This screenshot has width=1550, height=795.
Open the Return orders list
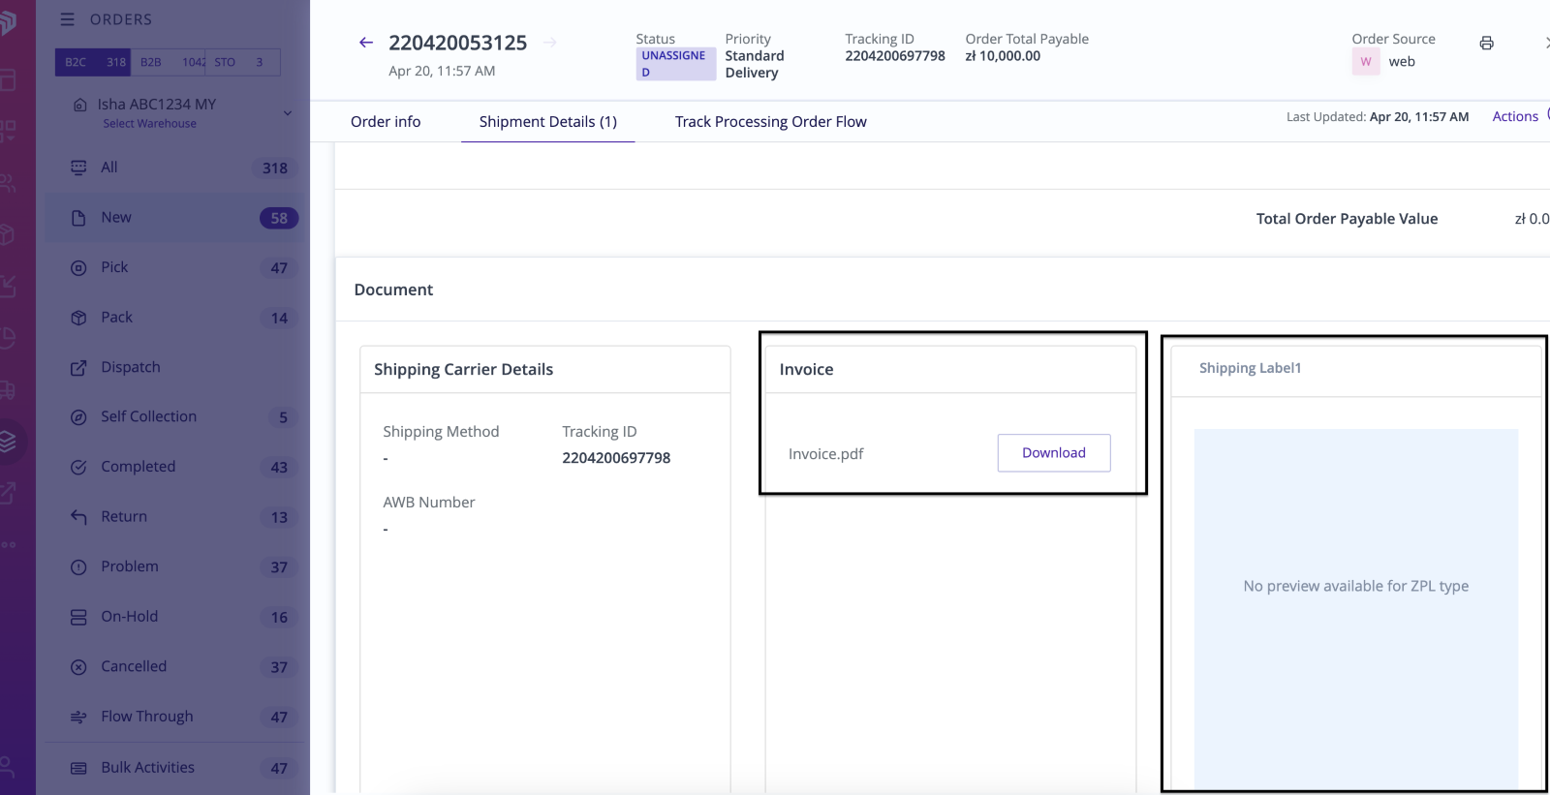[124, 517]
